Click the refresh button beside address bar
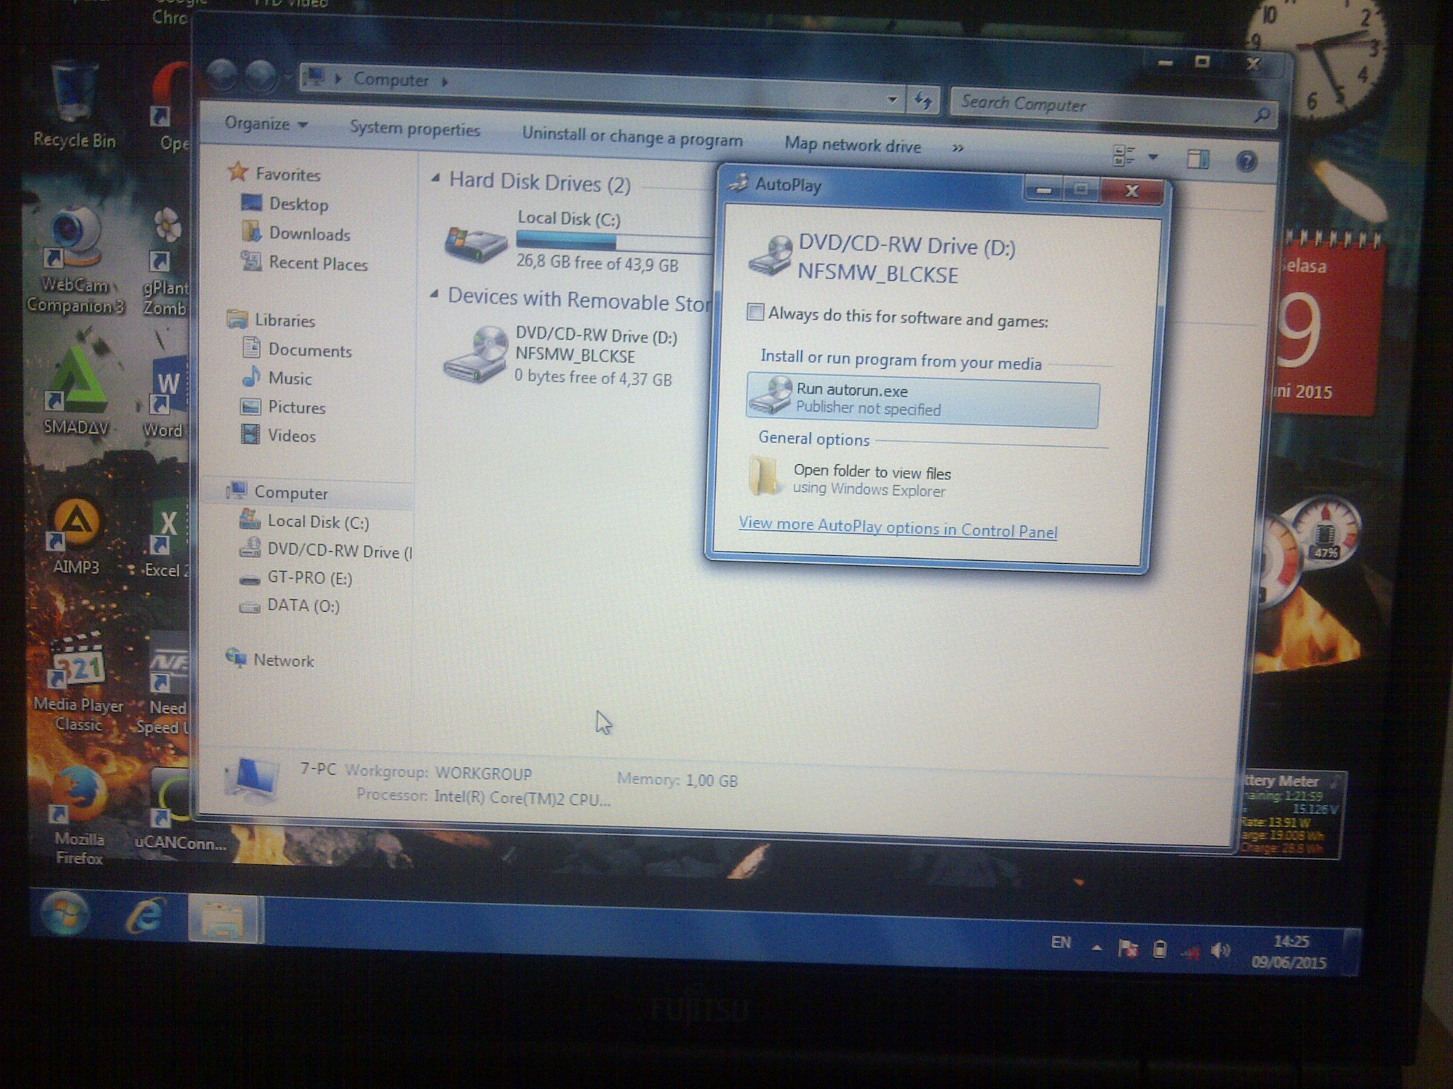The width and height of the screenshot is (1453, 1089). [x=923, y=101]
